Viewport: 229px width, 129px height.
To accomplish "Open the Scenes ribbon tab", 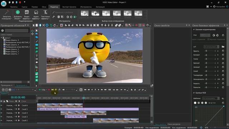I will (24, 7).
